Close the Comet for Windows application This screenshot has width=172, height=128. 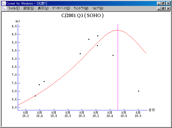tap(168, 3)
